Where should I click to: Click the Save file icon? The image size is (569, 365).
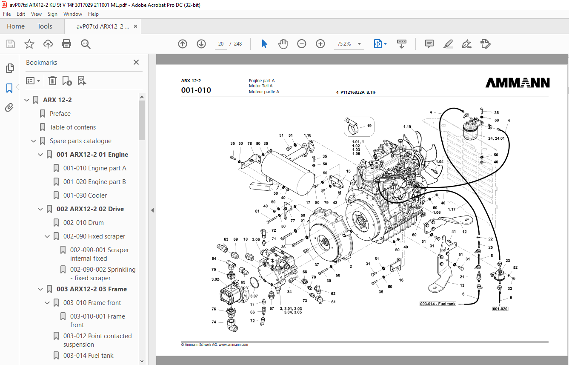tap(11, 44)
